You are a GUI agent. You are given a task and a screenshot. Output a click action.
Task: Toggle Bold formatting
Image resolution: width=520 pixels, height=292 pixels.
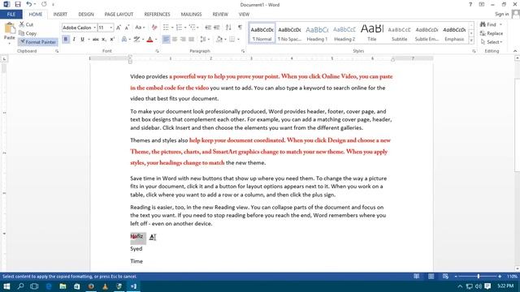pos(66,40)
